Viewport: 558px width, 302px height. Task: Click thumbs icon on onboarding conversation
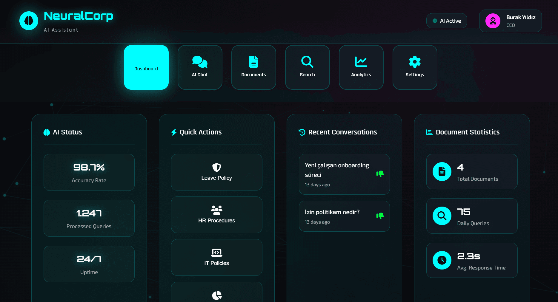(380, 174)
